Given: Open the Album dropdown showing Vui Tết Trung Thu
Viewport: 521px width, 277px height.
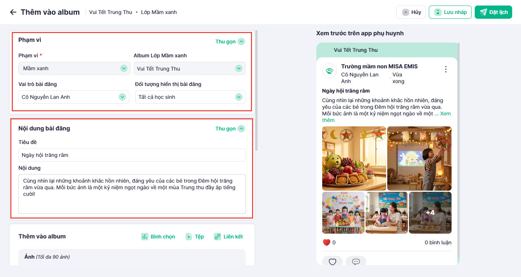Looking at the screenshot, I should [x=190, y=68].
